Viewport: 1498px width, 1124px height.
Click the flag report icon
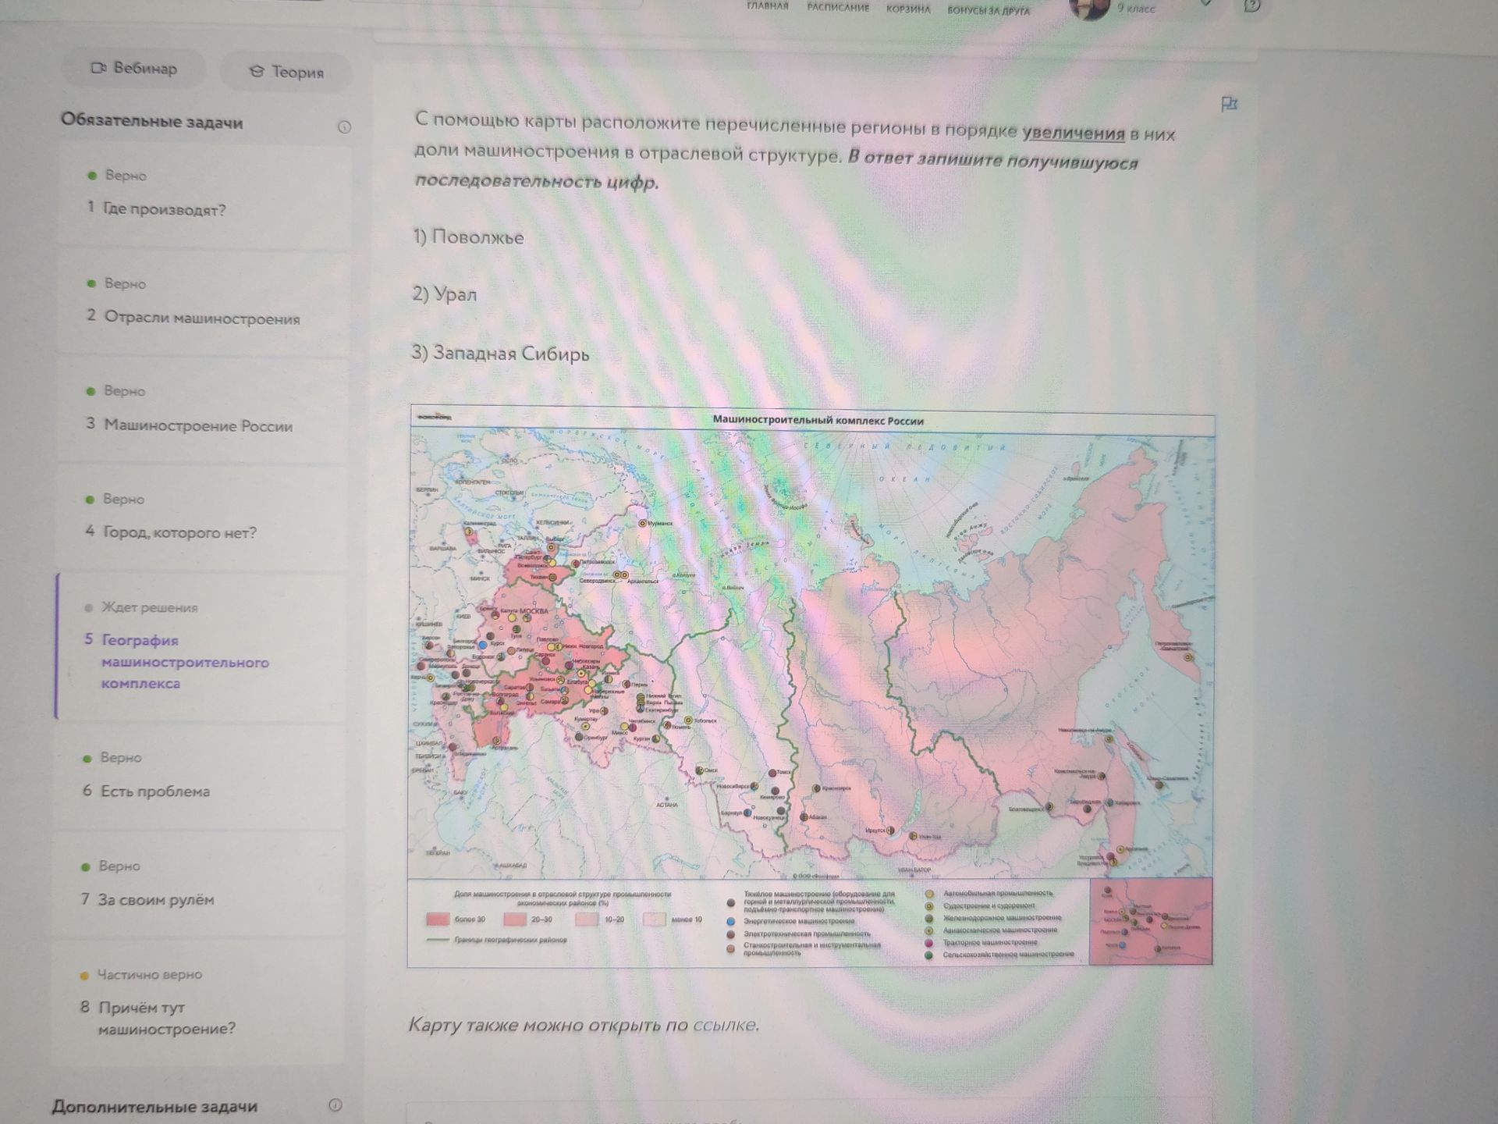coord(1229,104)
